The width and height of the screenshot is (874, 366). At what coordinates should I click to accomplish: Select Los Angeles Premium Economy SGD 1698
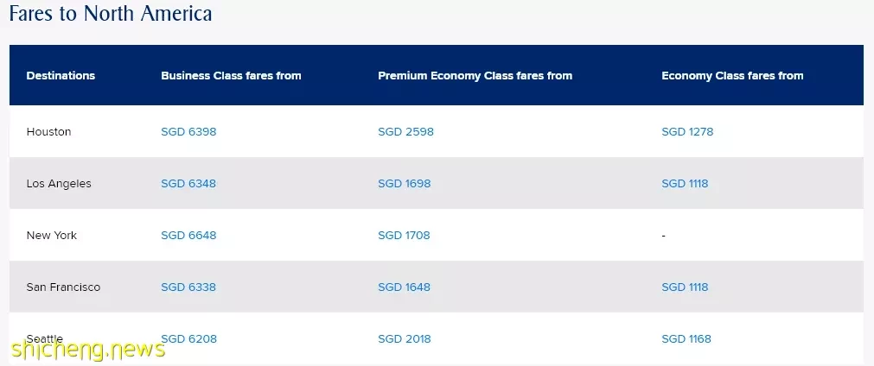pos(404,184)
